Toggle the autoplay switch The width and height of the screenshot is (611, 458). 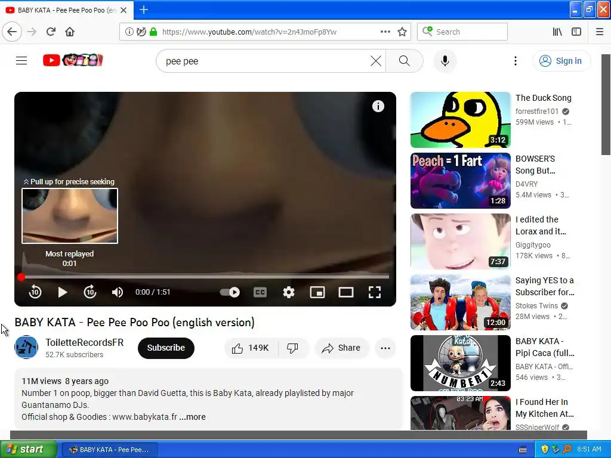click(x=230, y=292)
